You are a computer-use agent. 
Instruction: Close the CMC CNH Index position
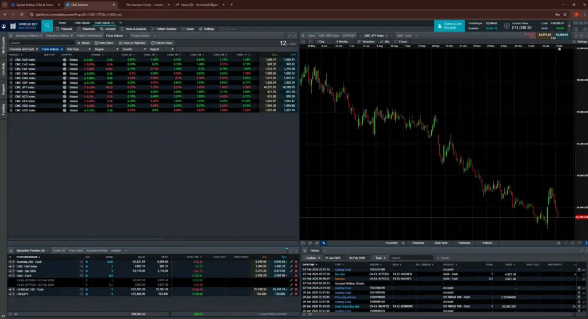pos(296,267)
